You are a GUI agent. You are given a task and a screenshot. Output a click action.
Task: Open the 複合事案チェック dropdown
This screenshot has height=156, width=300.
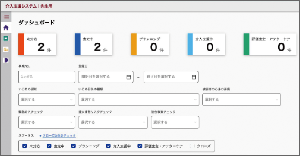[x=175, y=122]
